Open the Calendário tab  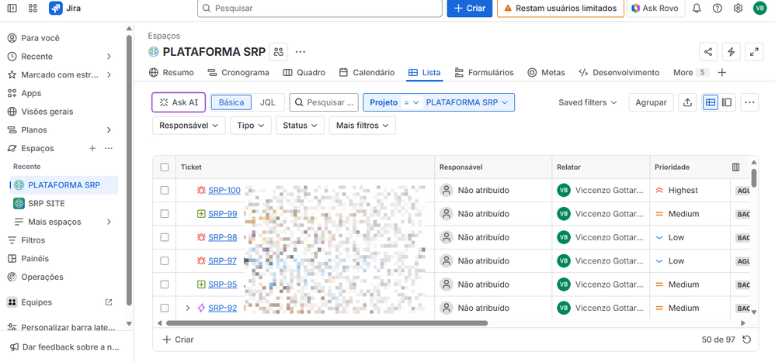(367, 73)
